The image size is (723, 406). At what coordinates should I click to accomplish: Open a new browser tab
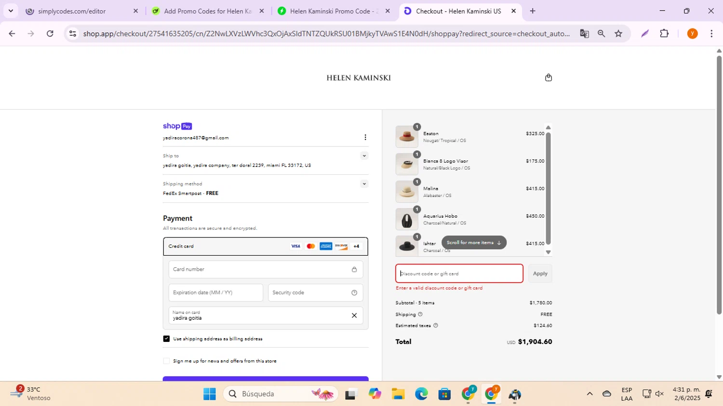tap(533, 11)
